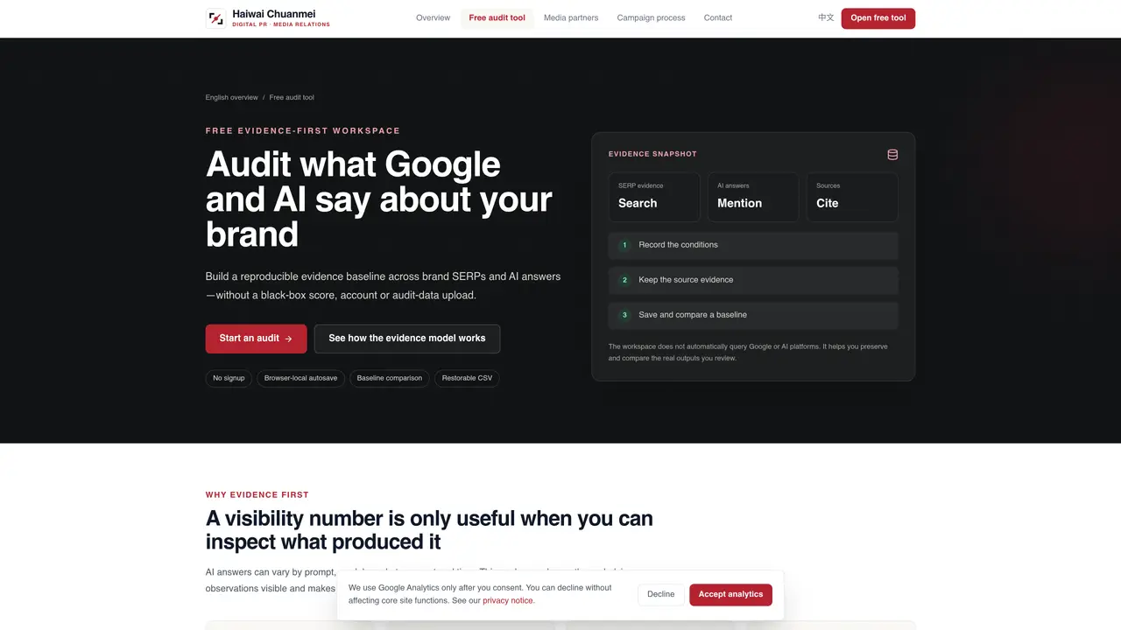Click the Haiwai Chuanmei logo icon

pos(215,18)
